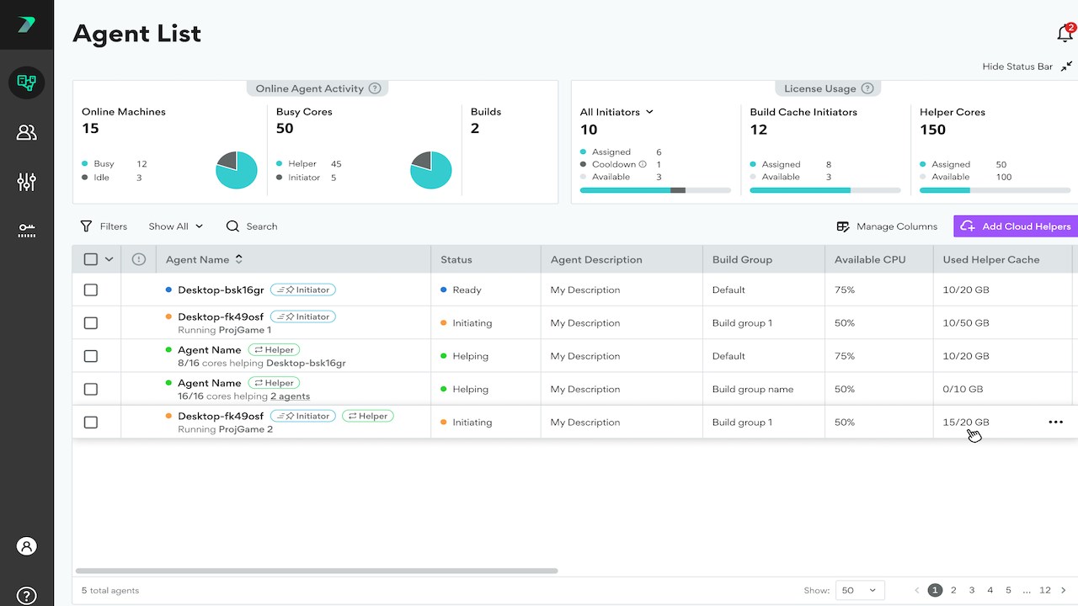Click Add Cloud Helpers button
This screenshot has height=606, width=1078.
(1016, 226)
